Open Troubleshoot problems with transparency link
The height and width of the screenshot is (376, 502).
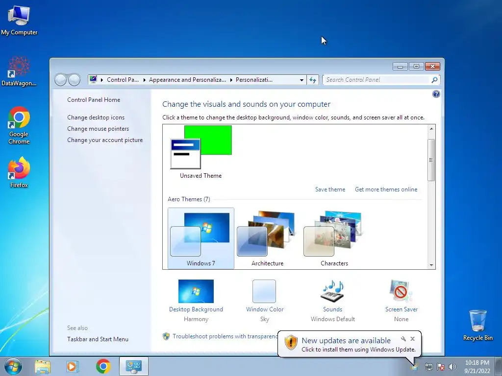click(225, 336)
